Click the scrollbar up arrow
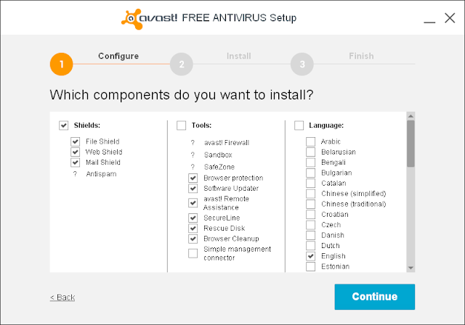This screenshot has height=325, width=465. pyautogui.click(x=411, y=116)
